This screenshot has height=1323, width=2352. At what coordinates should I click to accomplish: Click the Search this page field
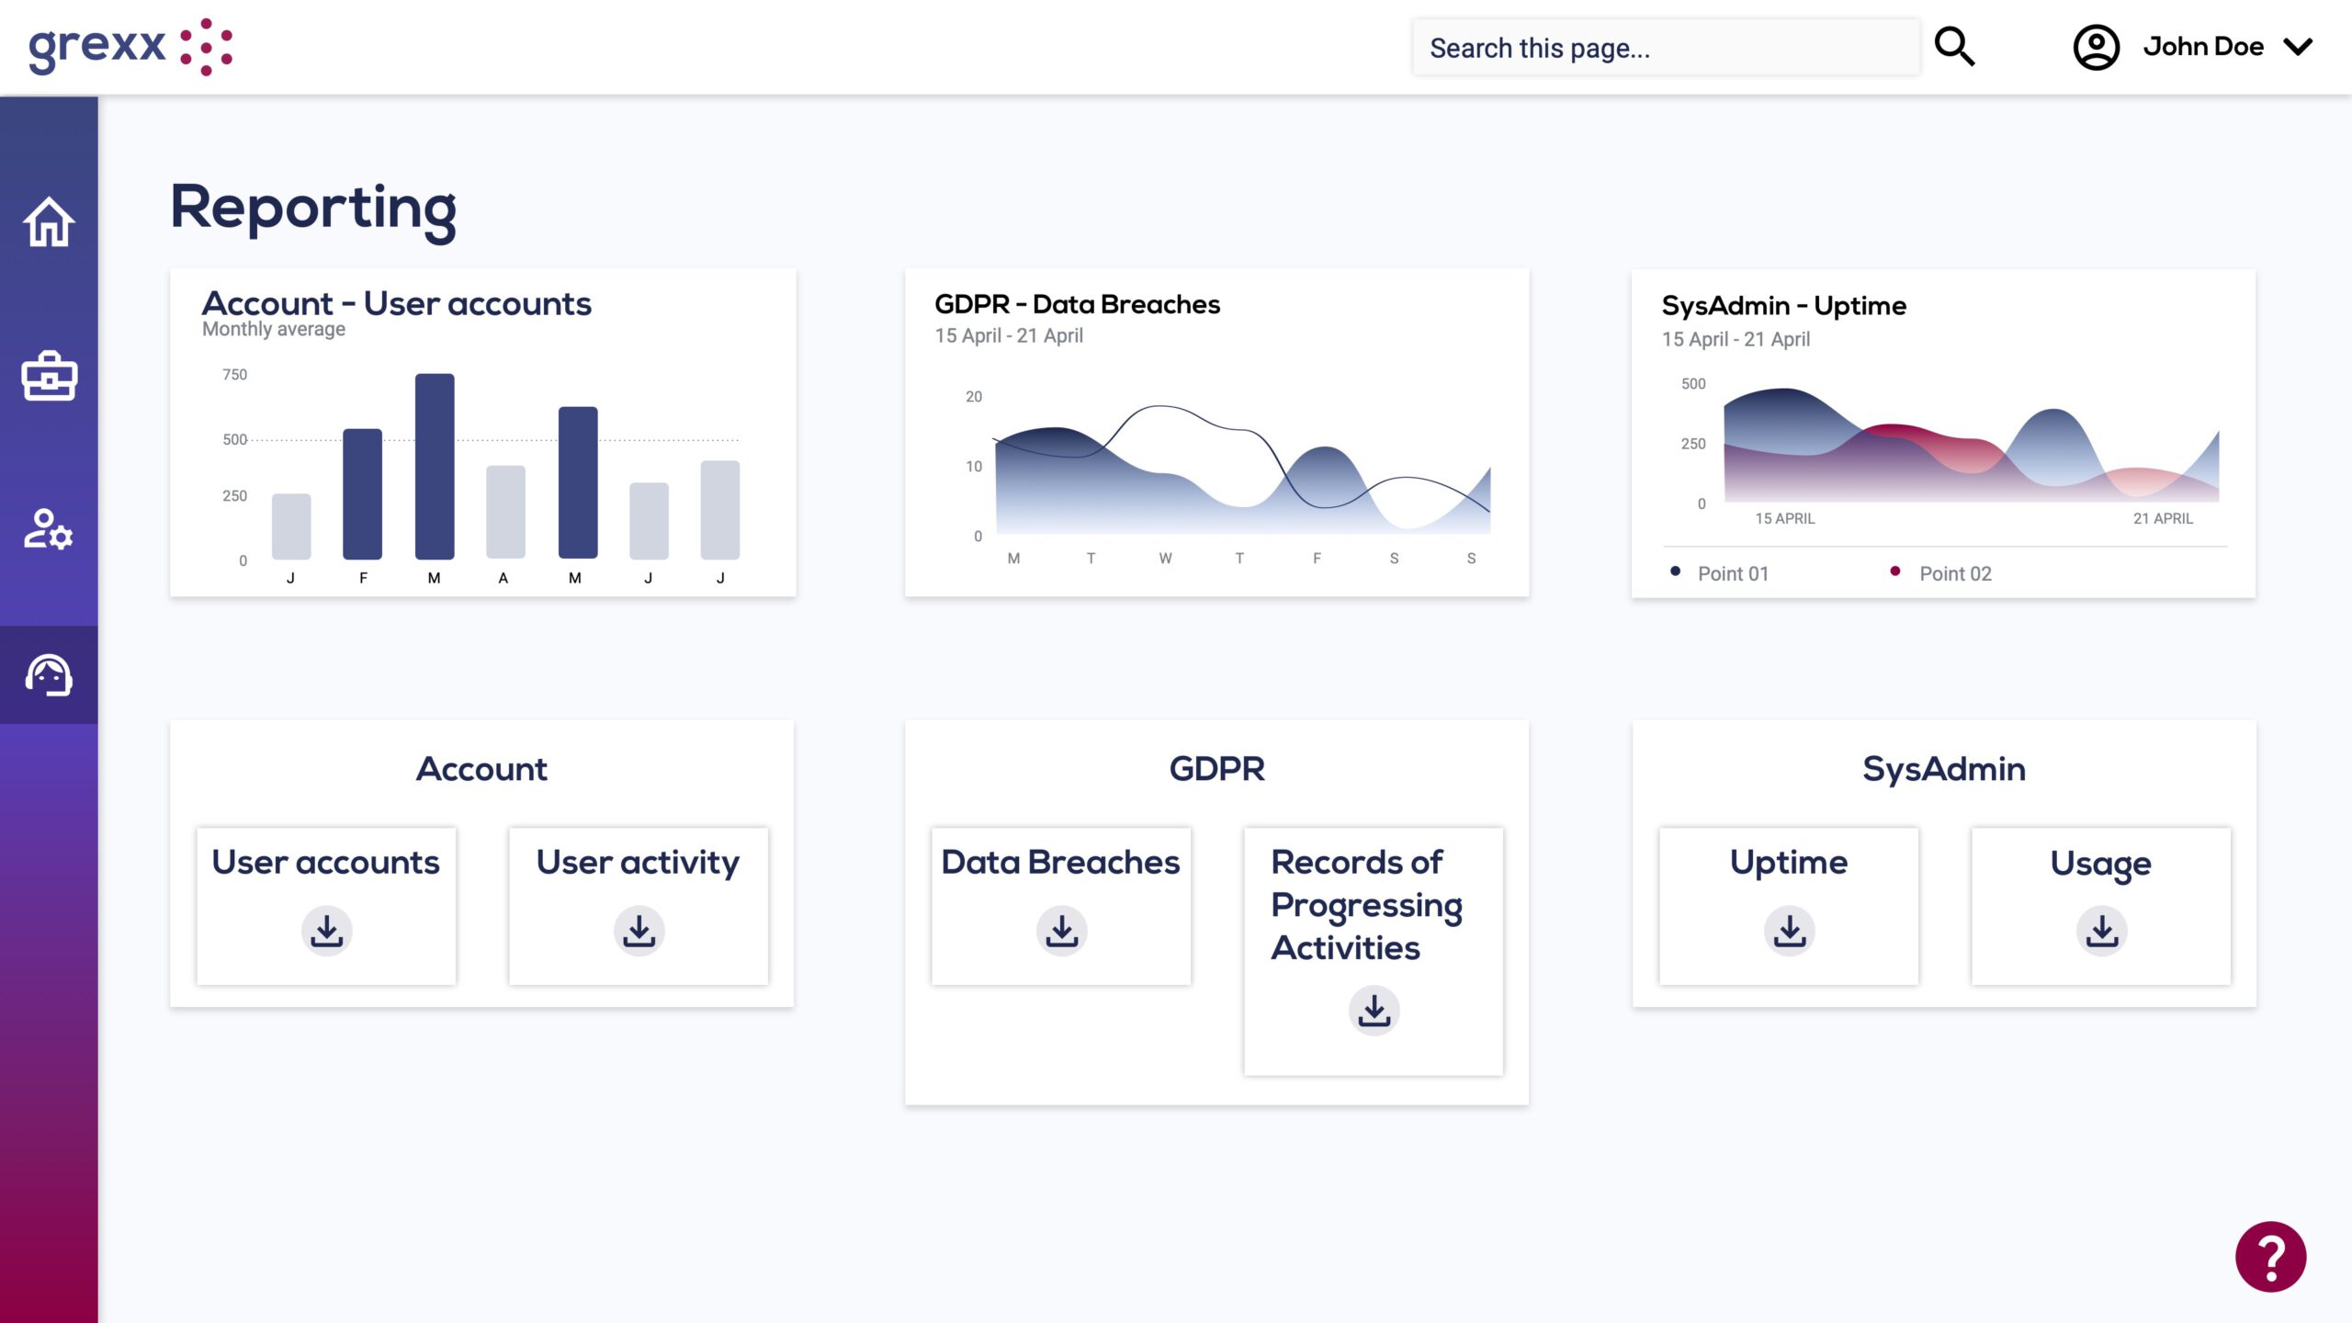coord(1665,48)
